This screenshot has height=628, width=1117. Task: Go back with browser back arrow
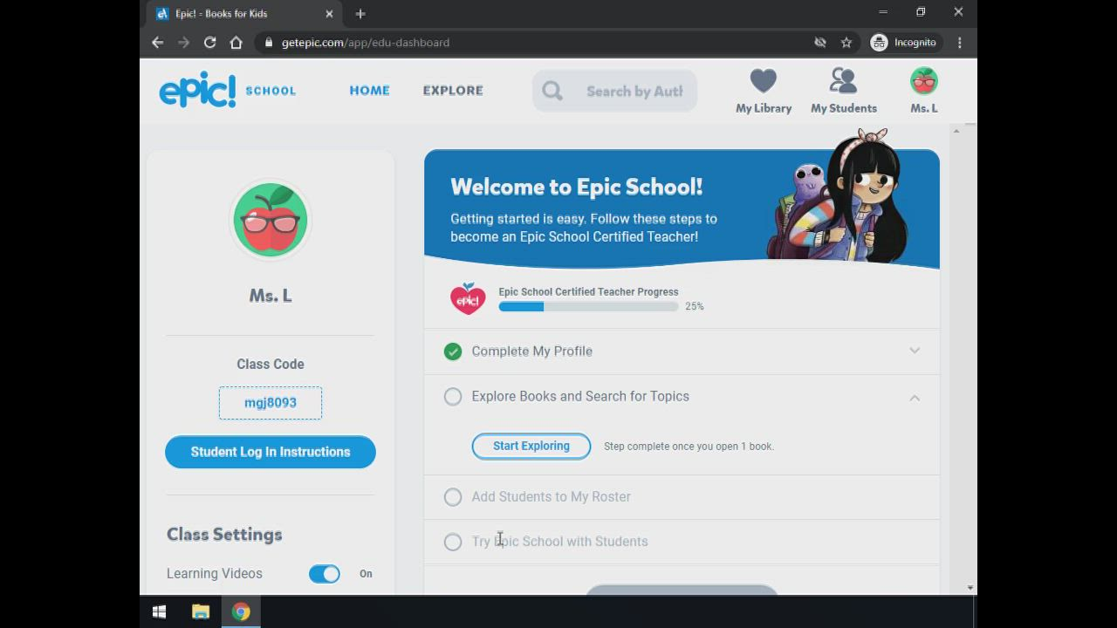(157, 42)
